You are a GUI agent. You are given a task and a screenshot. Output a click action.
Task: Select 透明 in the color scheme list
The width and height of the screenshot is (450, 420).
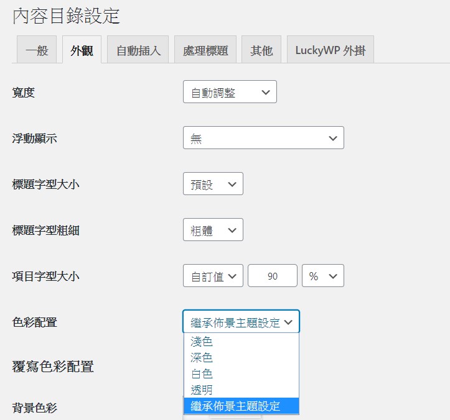(x=241, y=390)
